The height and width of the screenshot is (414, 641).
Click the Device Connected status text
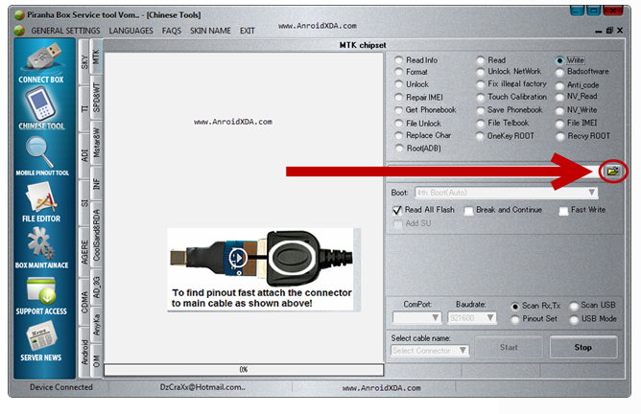[x=61, y=387]
